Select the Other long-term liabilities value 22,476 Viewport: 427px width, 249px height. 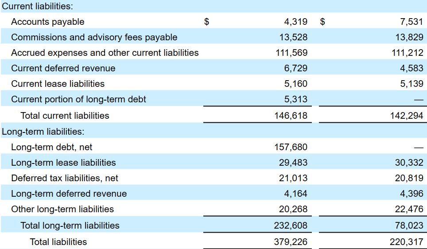click(409, 209)
